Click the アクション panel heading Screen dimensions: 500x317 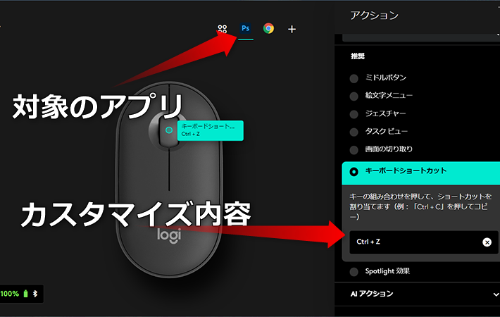375,15
